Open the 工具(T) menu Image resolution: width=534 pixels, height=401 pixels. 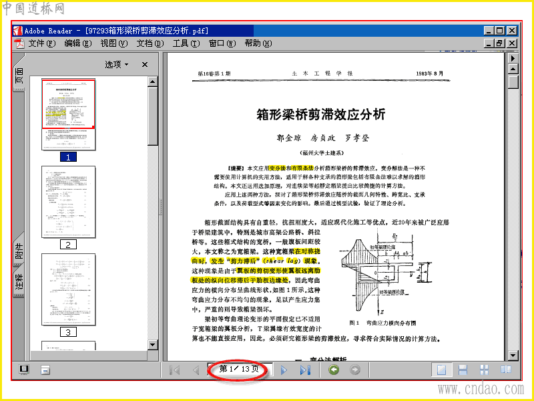point(186,43)
